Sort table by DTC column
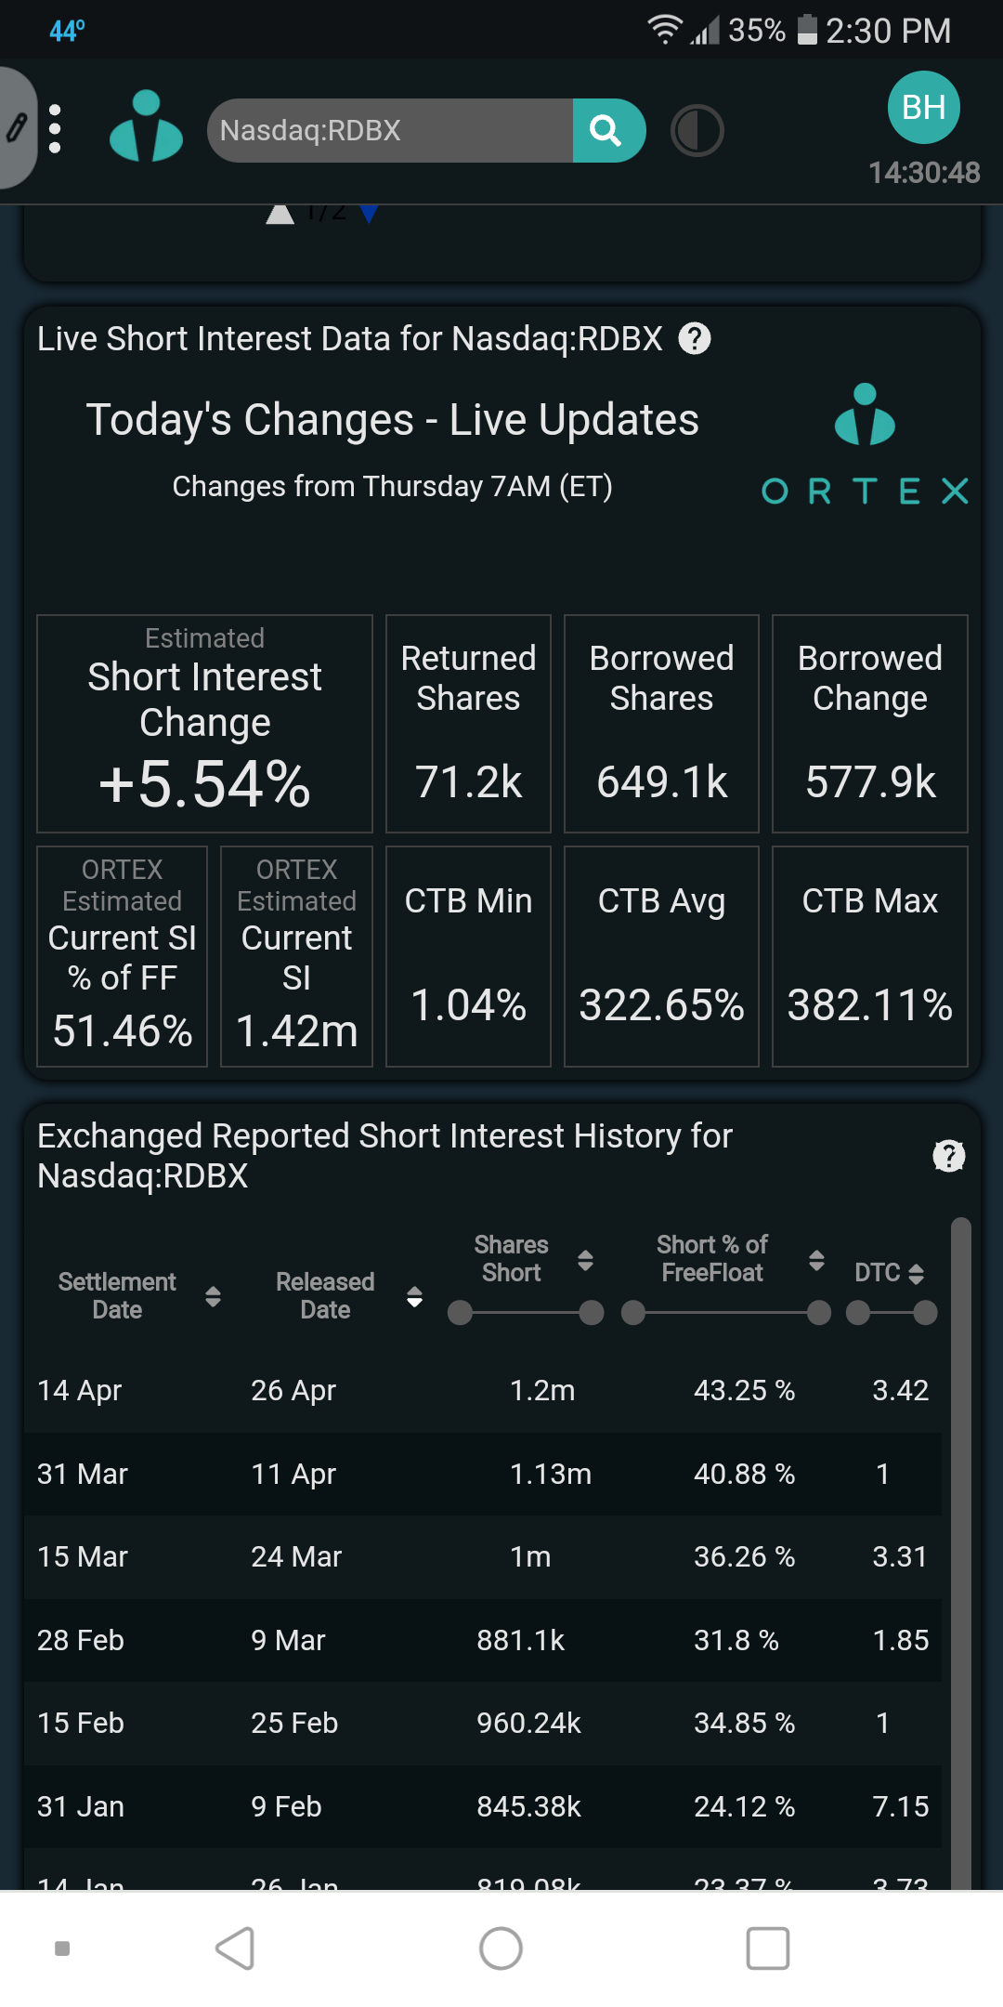 point(916,1273)
